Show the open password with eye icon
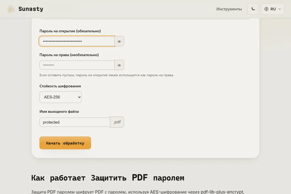291x194 pixels. coord(119,41)
